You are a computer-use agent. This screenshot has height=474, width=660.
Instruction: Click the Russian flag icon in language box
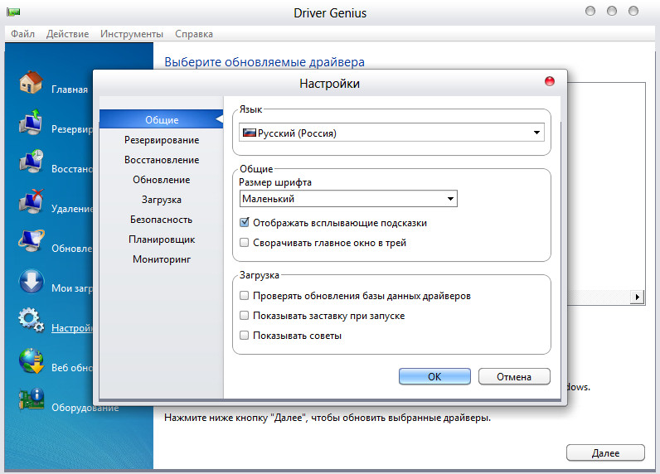click(x=250, y=133)
